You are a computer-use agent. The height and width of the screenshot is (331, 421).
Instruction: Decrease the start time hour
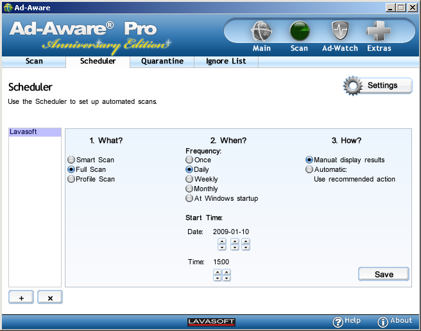[218, 278]
